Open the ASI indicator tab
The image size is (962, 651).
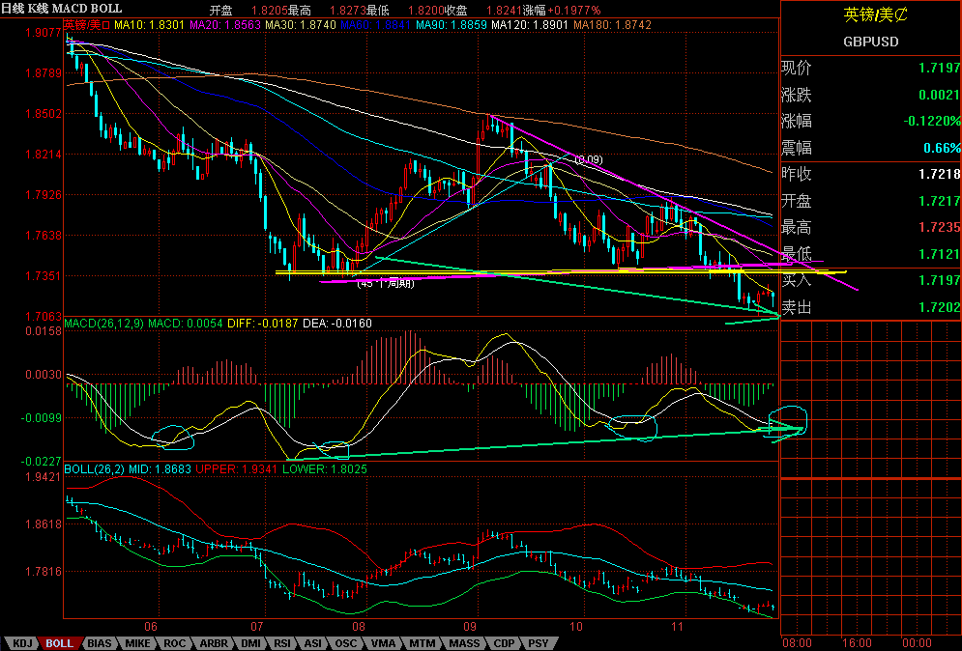pos(313,643)
